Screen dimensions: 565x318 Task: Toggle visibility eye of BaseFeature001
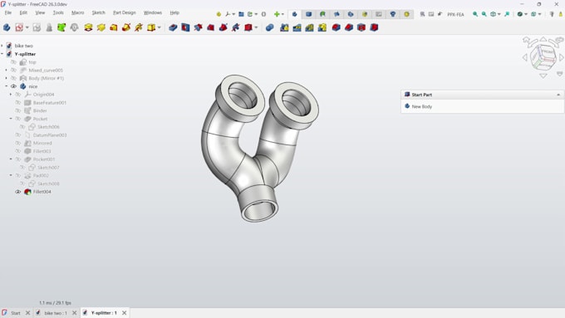17,103
